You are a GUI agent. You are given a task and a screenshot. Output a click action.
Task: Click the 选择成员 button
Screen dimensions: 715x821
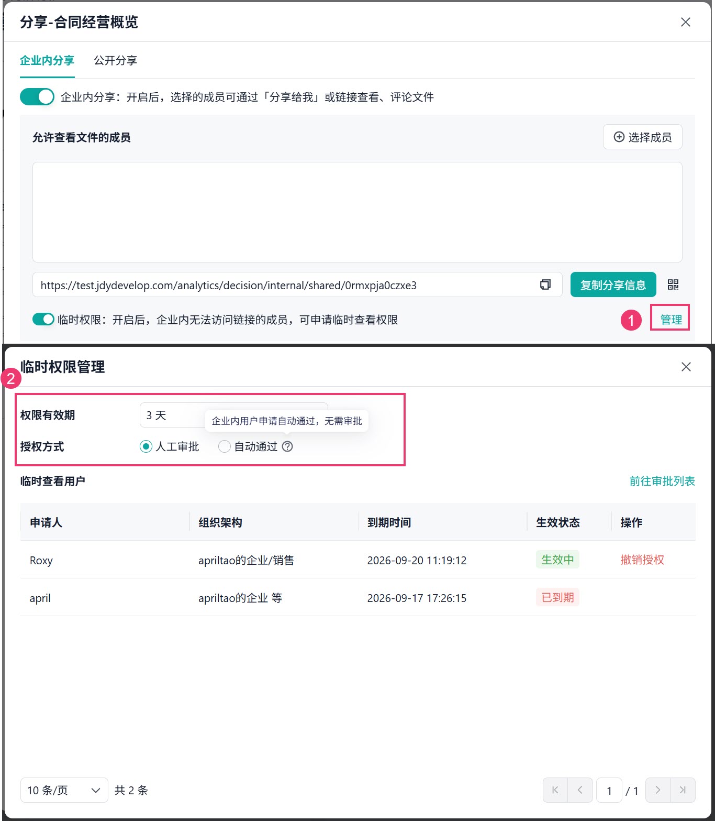pos(643,137)
